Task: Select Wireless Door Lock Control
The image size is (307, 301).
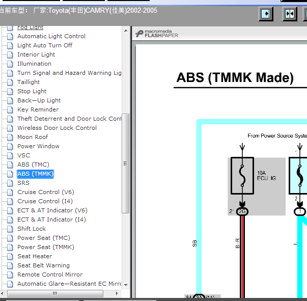Action: (57, 128)
